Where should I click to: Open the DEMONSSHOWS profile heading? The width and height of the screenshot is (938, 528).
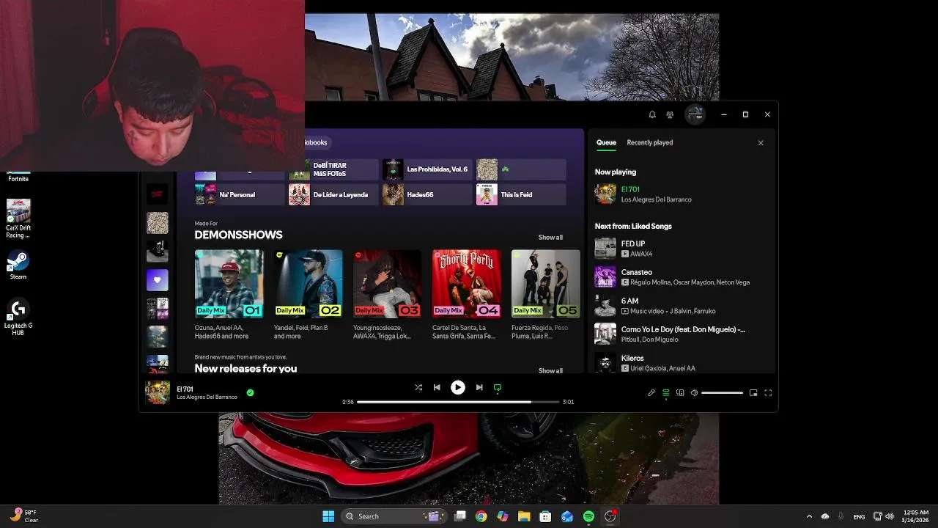pyautogui.click(x=238, y=235)
